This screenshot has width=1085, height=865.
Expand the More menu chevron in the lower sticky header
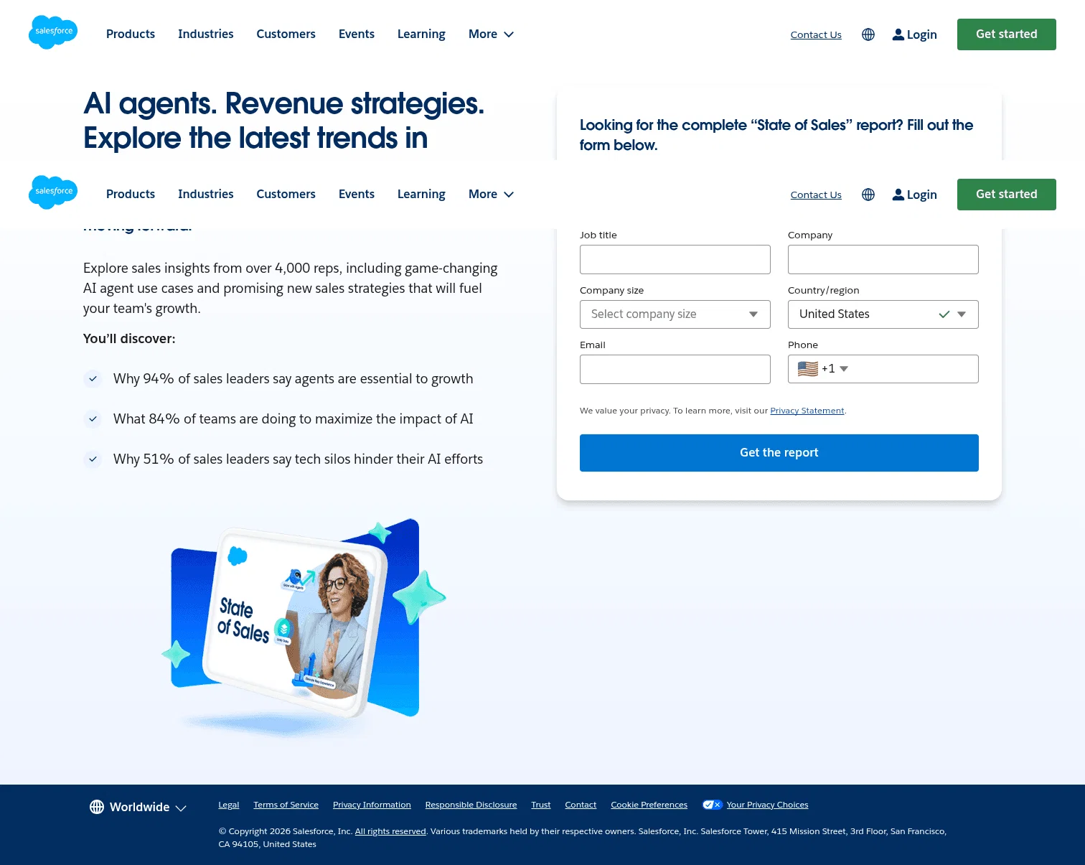pos(509,195)
